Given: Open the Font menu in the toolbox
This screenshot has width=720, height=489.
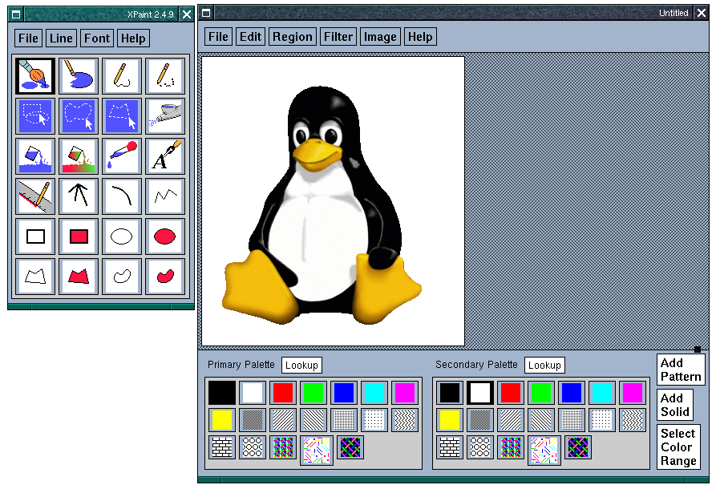Looking at the screenshot, I should point(97,38).
